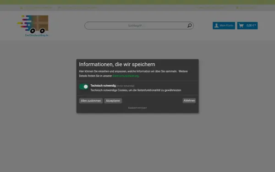The height and width of the screenshot is (172, 275).
Task: Click the Technisch notwendig label text
Action: click(x=103, y=86)
